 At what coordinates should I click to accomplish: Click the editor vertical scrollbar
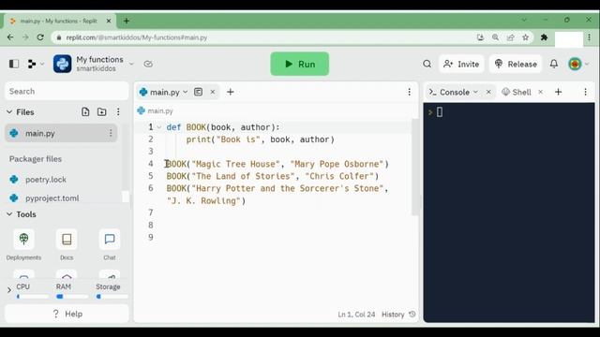tap(414, 168)
